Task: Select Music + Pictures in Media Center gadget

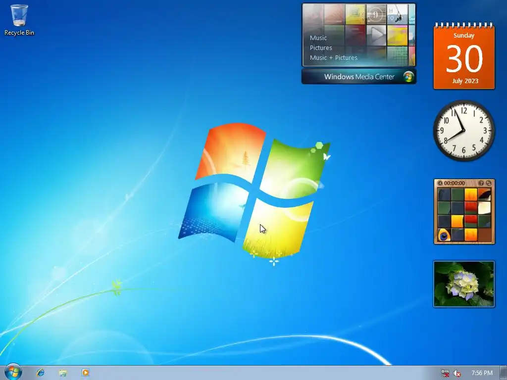Action: point(333,57)
